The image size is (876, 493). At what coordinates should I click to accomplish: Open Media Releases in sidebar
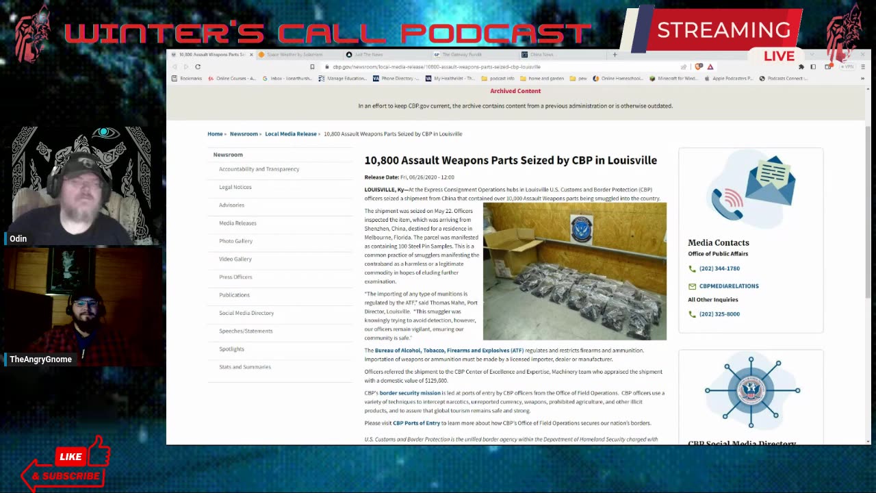[237, 223]
